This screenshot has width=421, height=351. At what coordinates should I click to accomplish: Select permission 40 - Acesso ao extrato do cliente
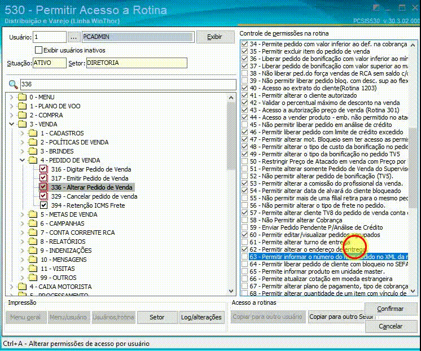[313, 88]
